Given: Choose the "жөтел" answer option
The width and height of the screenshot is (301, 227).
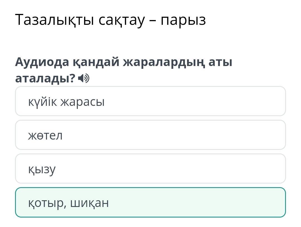Looking at the screenshot, I should tap(151, 135).
